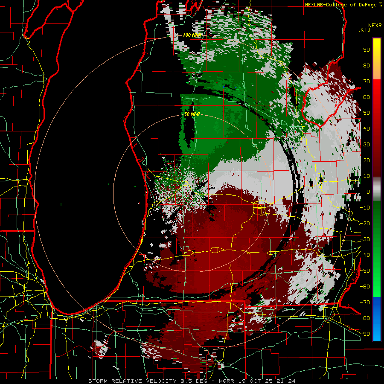The width and height of the screenshot is (384, 384).
Task: Click the 19 OCT 25 date text
Action: [x=256, y=381]
